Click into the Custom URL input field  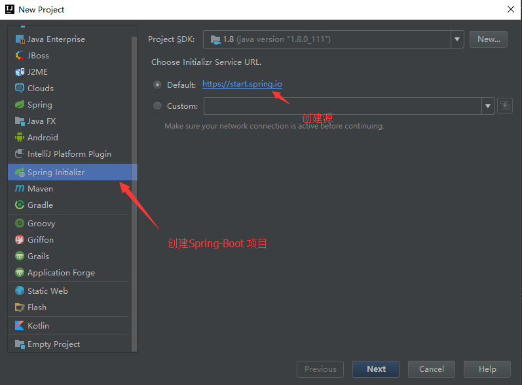tap(343, 106)
